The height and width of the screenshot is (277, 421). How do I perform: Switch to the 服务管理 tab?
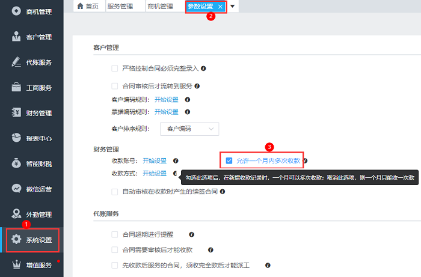[121, 6]
